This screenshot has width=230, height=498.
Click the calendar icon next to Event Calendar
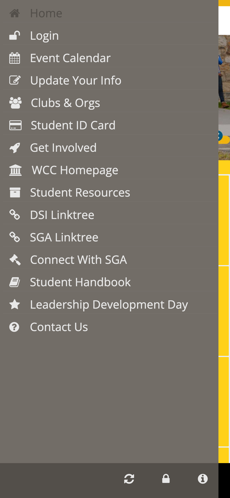click(15, 57)
